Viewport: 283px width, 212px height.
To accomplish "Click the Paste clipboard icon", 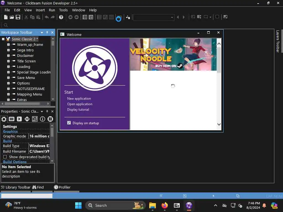I will 38,17.
